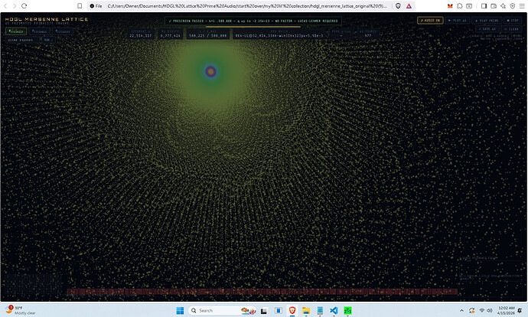
Task: Click the prime exponent input field
Action: click(21, 38)
